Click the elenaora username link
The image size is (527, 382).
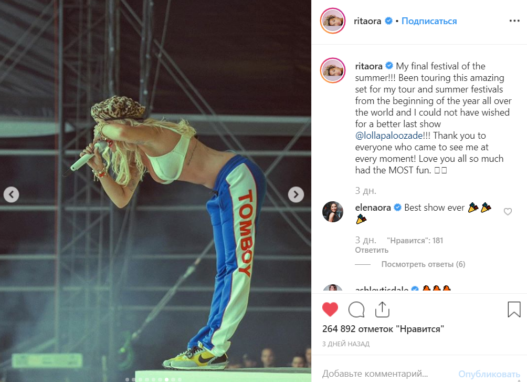[x=373, y=208]
